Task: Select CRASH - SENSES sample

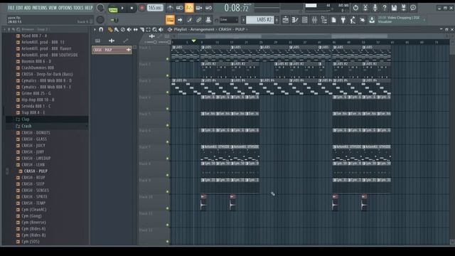Action: (x=35, y=190)
